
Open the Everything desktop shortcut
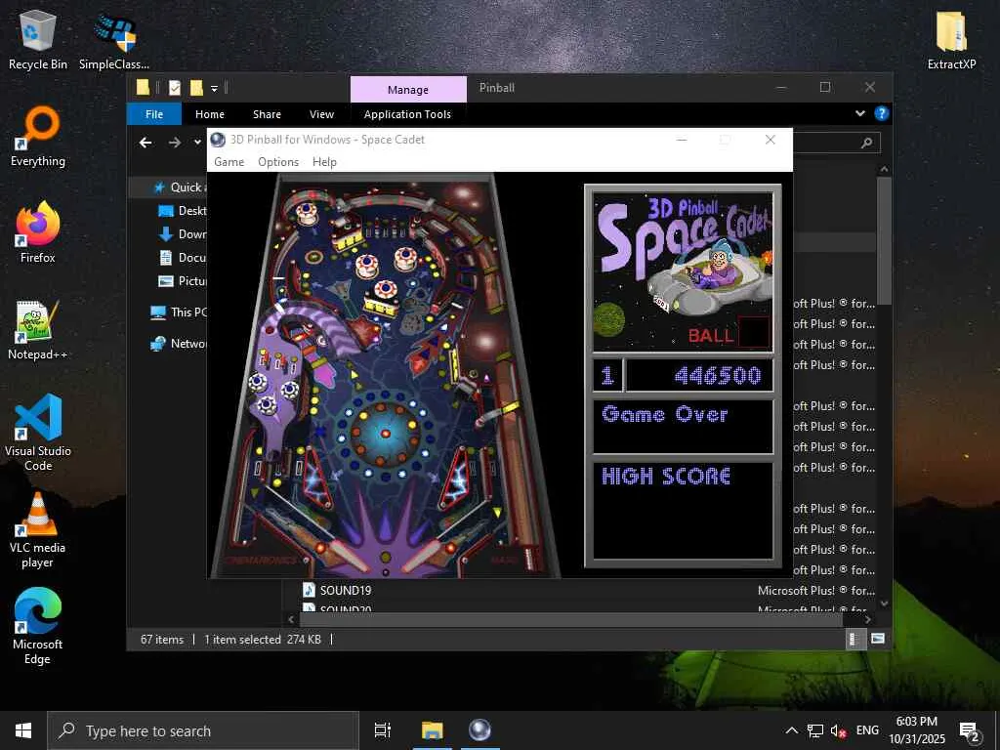tap(38, 137)
